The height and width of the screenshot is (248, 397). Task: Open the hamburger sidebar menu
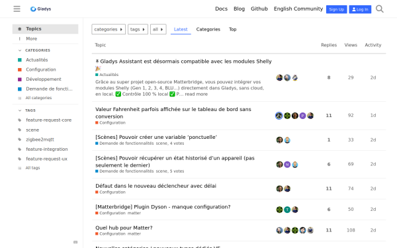[17, 9]
